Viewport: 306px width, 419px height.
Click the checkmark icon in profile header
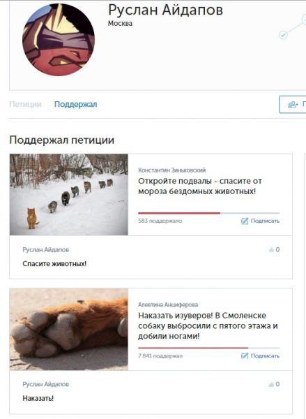pyautogui.click(x=283, y=35)
